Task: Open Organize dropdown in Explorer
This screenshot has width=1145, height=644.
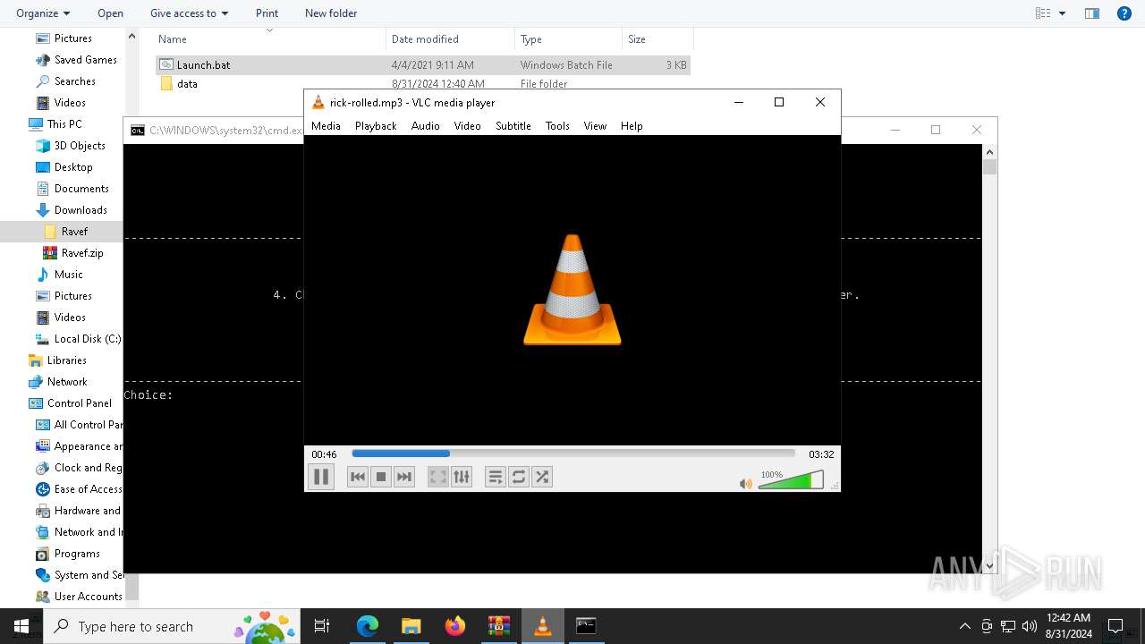Action: tap(43, 13)
